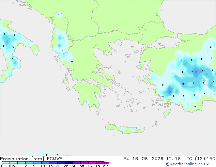Click the 1–2 mm legend swatch
This screenshot has height=167, width=216.
click(21, 163)
